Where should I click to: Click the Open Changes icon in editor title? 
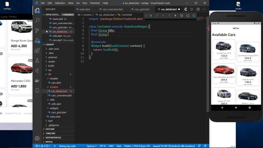(186, 9)
